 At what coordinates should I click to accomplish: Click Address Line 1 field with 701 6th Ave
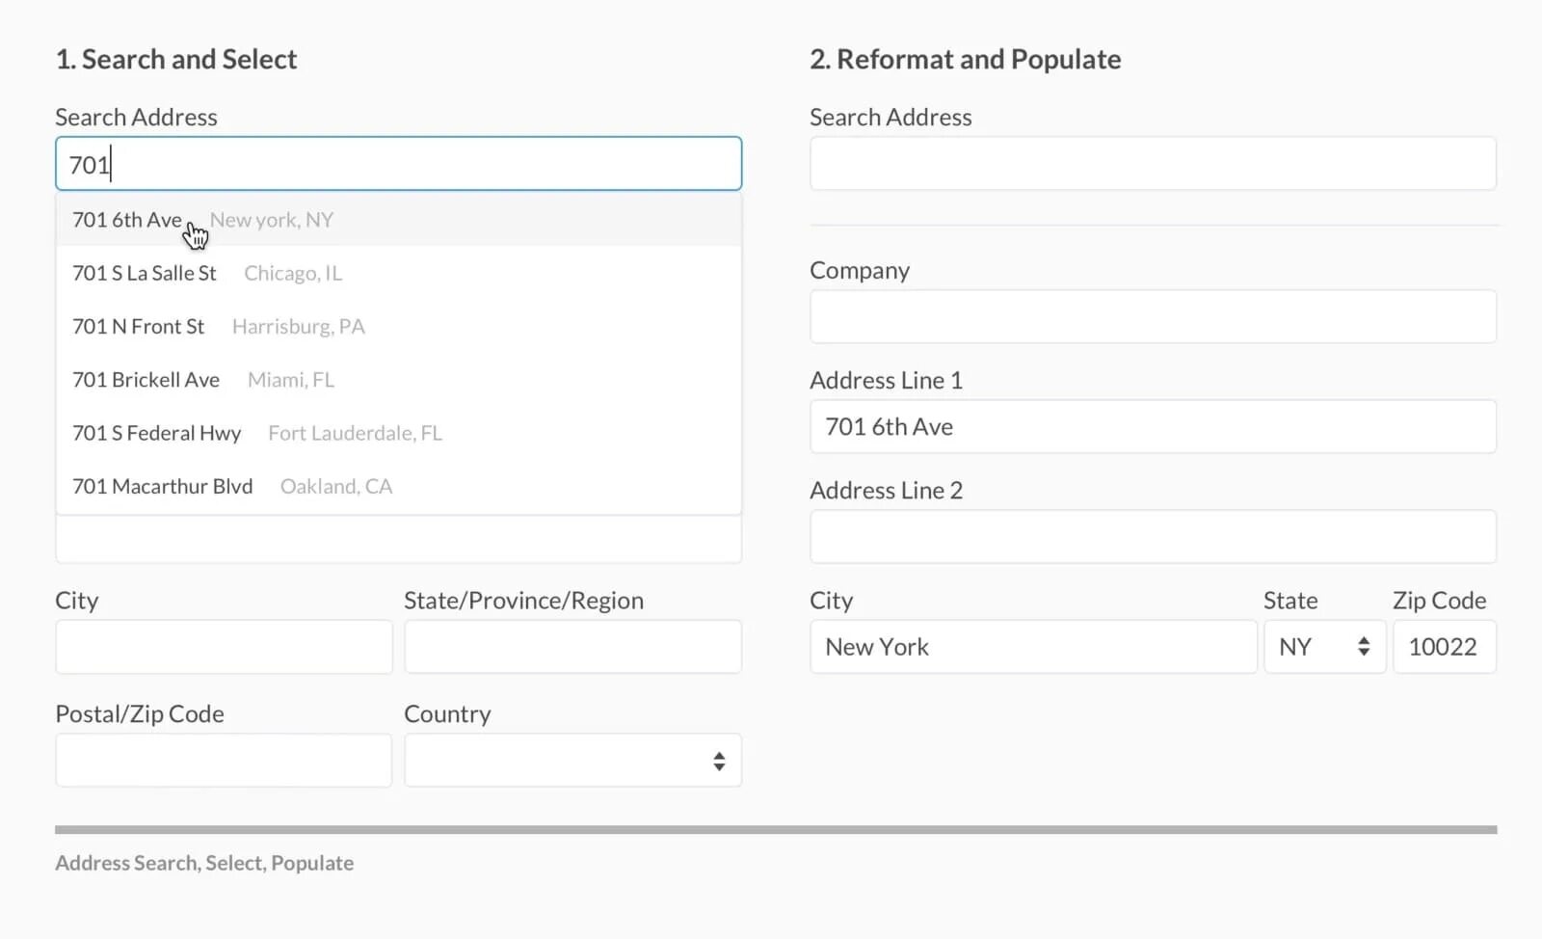1153,427
